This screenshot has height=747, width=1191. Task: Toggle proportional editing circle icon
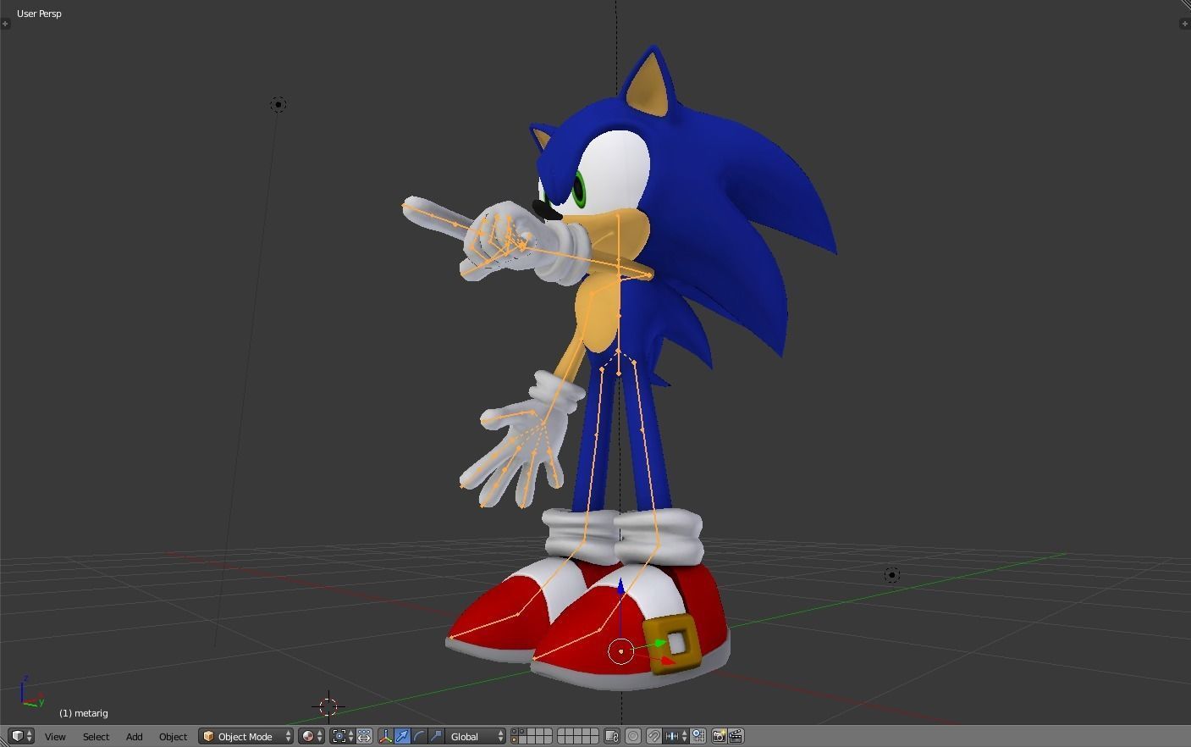pyautogui.click(x=633, y=736)
